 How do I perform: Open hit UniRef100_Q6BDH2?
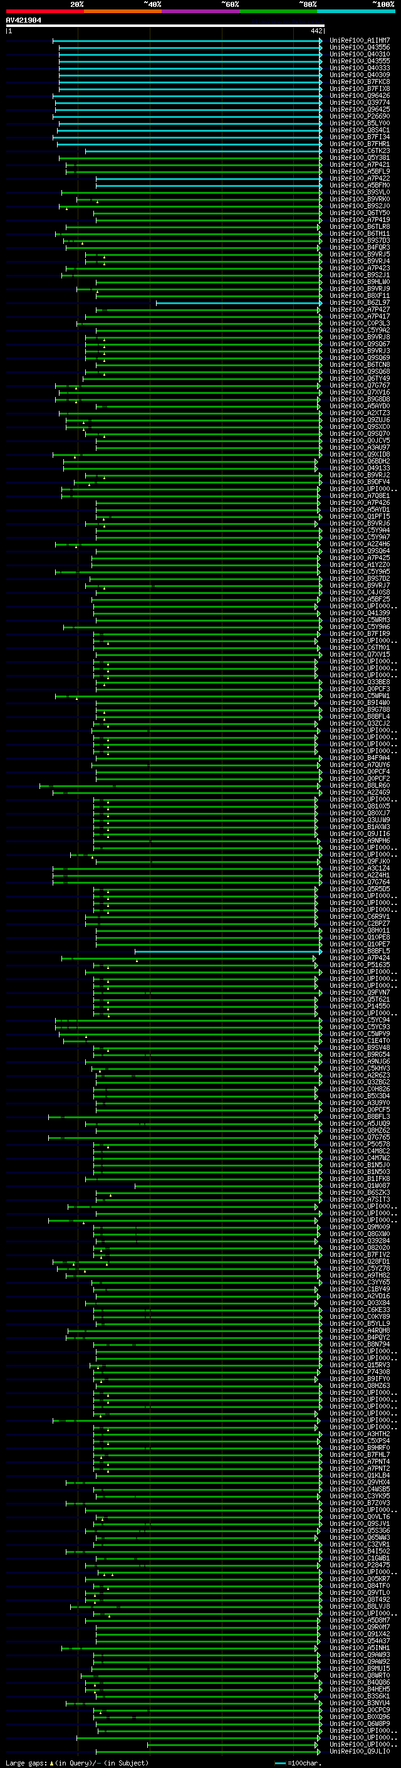click(360, 461)
